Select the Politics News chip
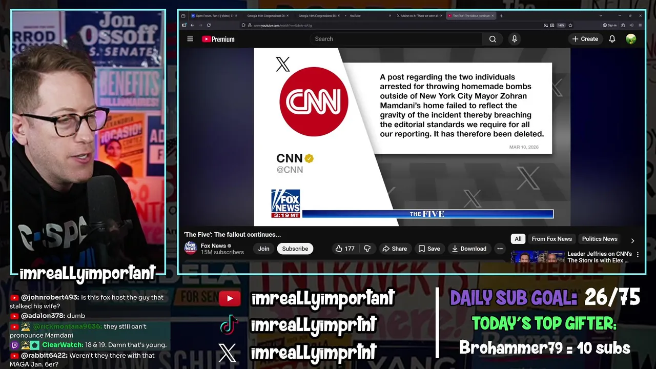The width and height of the screenshot is (656, 369). point(600,239)
